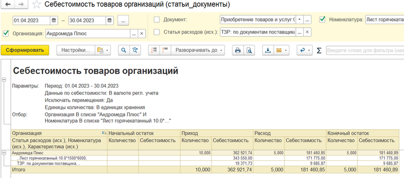Click the Find next icon
This screenshot has width=404, height=178.
[135, 51]
